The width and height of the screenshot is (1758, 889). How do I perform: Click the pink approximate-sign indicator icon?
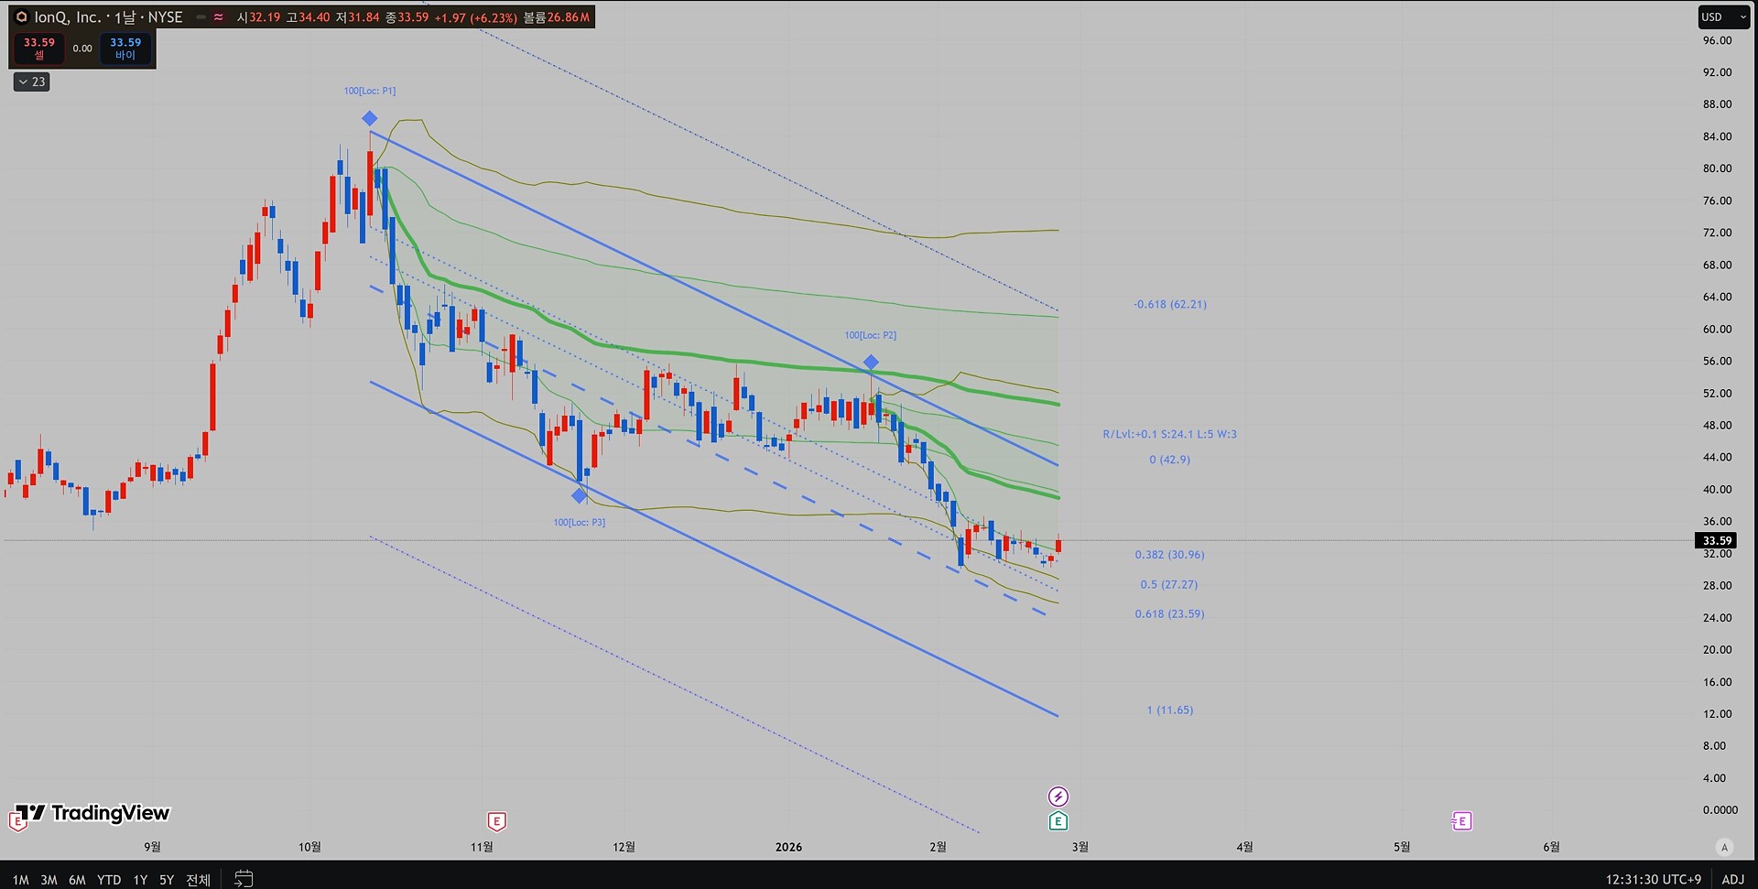pyautogui.click(x=218, y=17)
